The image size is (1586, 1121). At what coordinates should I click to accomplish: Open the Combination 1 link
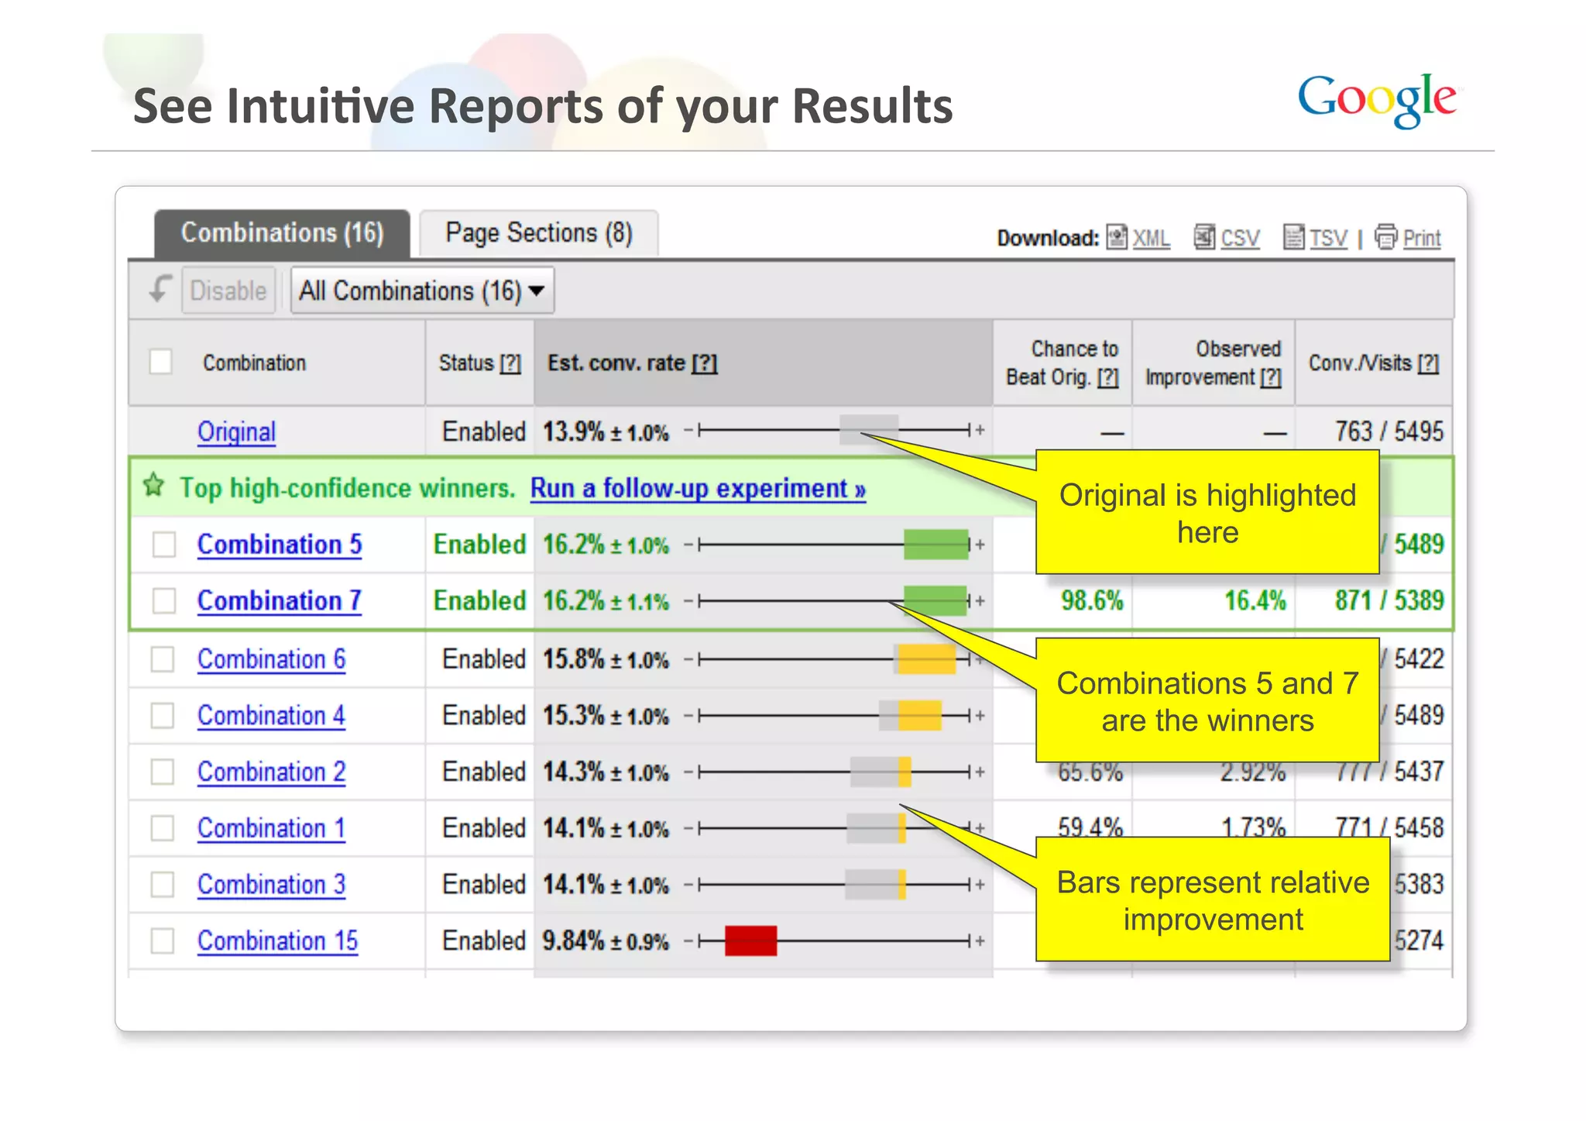[271, 827]
